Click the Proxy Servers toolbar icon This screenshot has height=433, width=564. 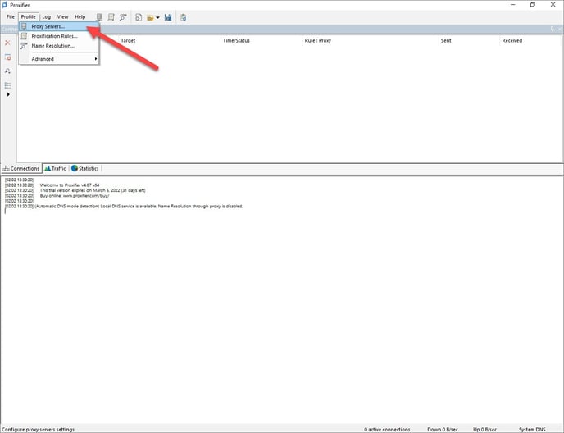coord(99,17)
